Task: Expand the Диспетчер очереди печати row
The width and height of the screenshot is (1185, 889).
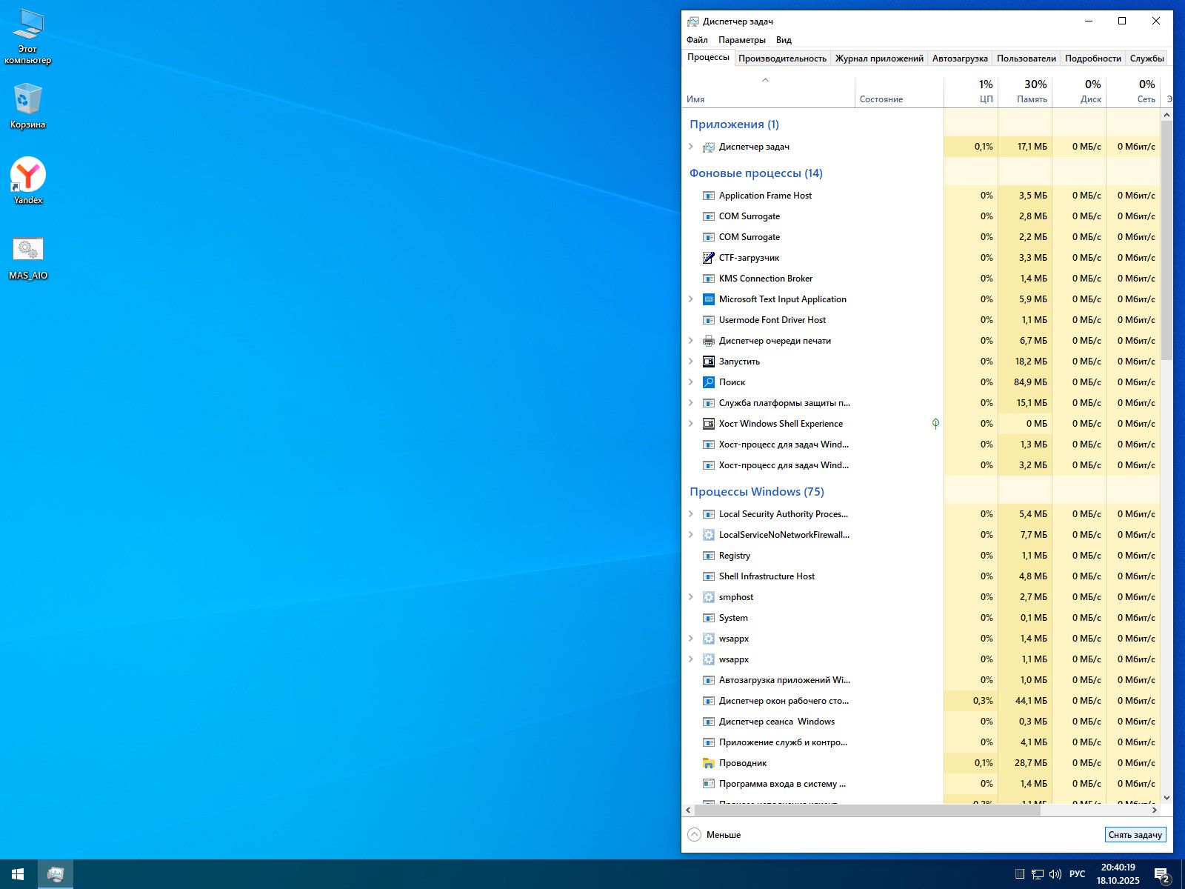Action: (691, 341)
